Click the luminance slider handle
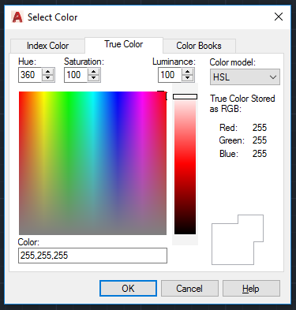 coord(185,97)
